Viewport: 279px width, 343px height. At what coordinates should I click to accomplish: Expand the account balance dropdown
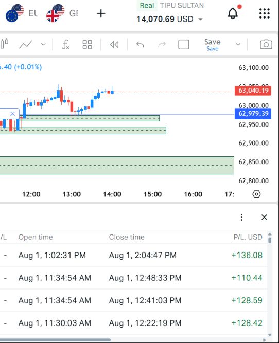click(200, 19)
